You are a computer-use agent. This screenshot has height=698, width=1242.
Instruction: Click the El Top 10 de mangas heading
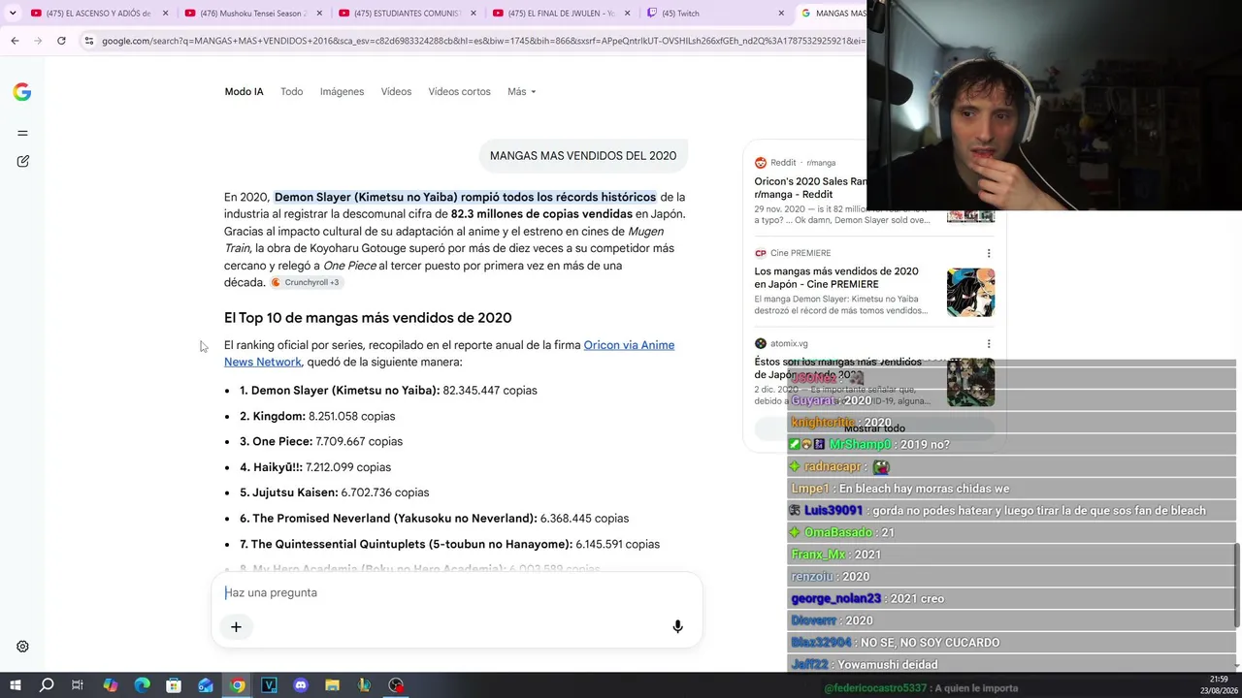pos(368,318)
